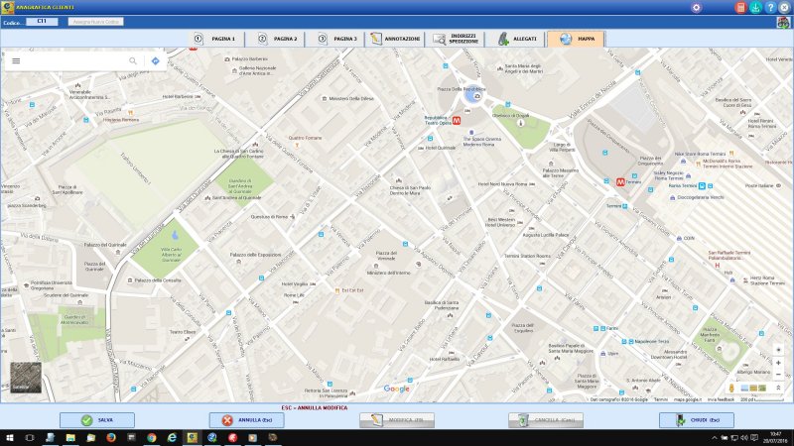Click the Annulla (Esc) button
This screenshot has height=446, width=794.
pos(246,420)
